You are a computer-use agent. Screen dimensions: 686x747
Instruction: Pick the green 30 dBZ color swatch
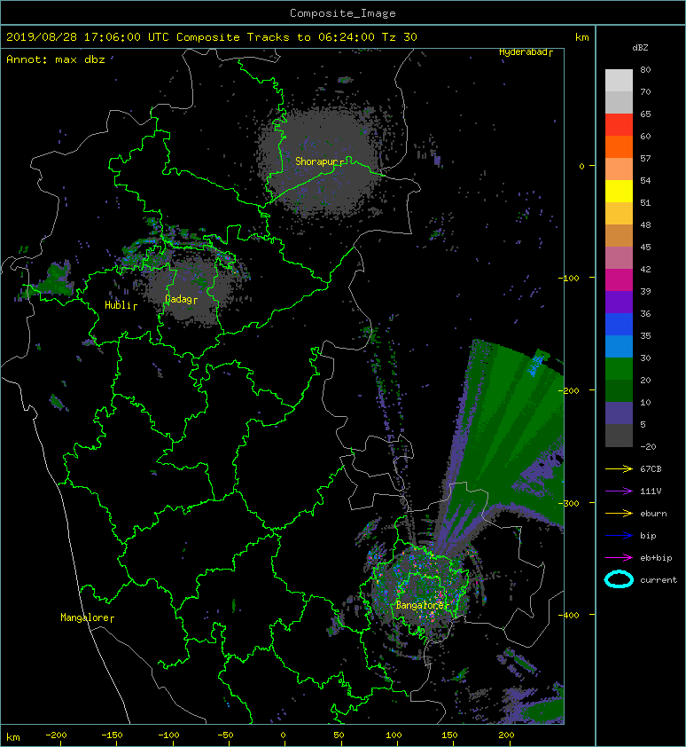[x=619, y=369]
